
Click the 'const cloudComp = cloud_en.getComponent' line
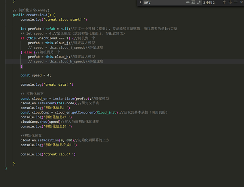point(94,112)
